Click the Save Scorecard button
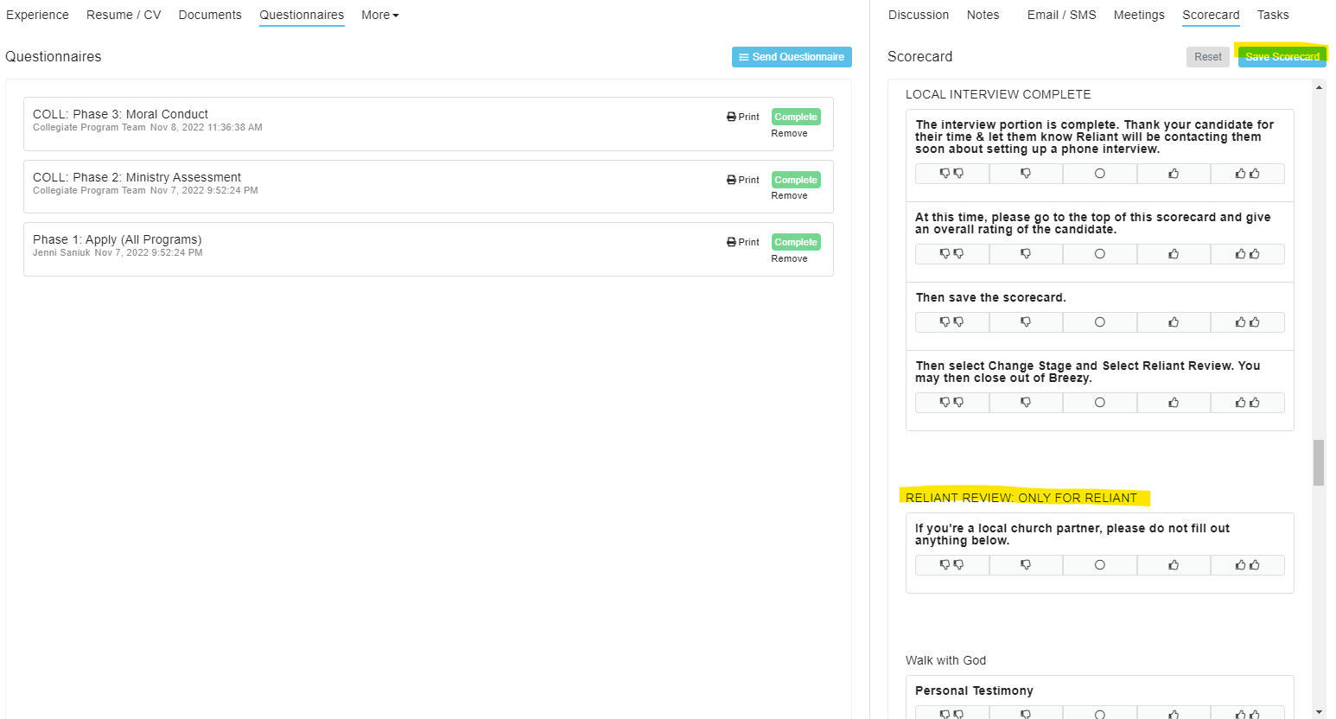 point(1282,57)
